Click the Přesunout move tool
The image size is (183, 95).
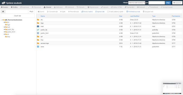[36, 7]
